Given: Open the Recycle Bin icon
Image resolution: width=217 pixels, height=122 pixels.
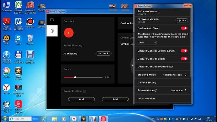Looking at the screenshot, I should pyautogui.click(x=30, y=40).
